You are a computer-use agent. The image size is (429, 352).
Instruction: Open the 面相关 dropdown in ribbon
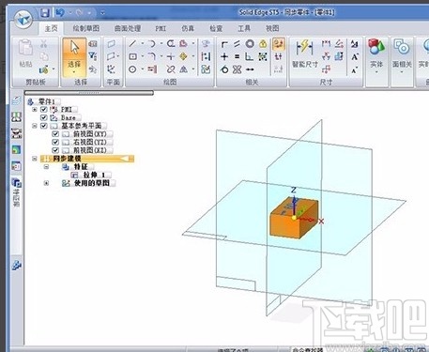click(x=402, y=72)
